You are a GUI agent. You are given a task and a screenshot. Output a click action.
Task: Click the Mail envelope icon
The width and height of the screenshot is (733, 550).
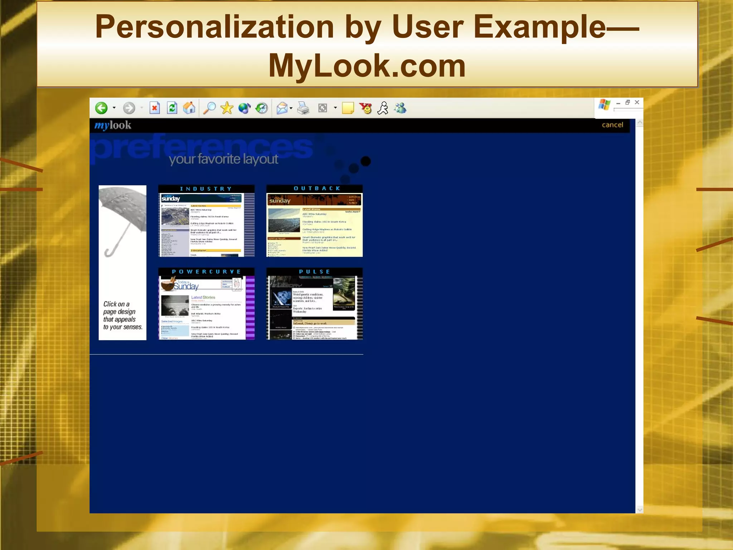coord(282,108)
